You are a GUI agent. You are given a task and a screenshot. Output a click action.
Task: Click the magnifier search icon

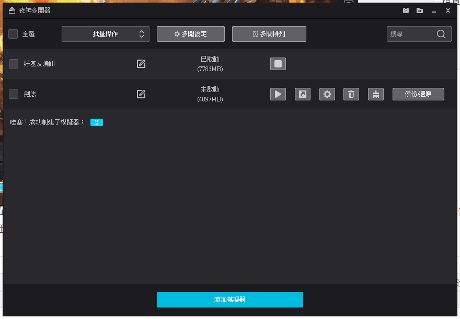click(441, 34)
